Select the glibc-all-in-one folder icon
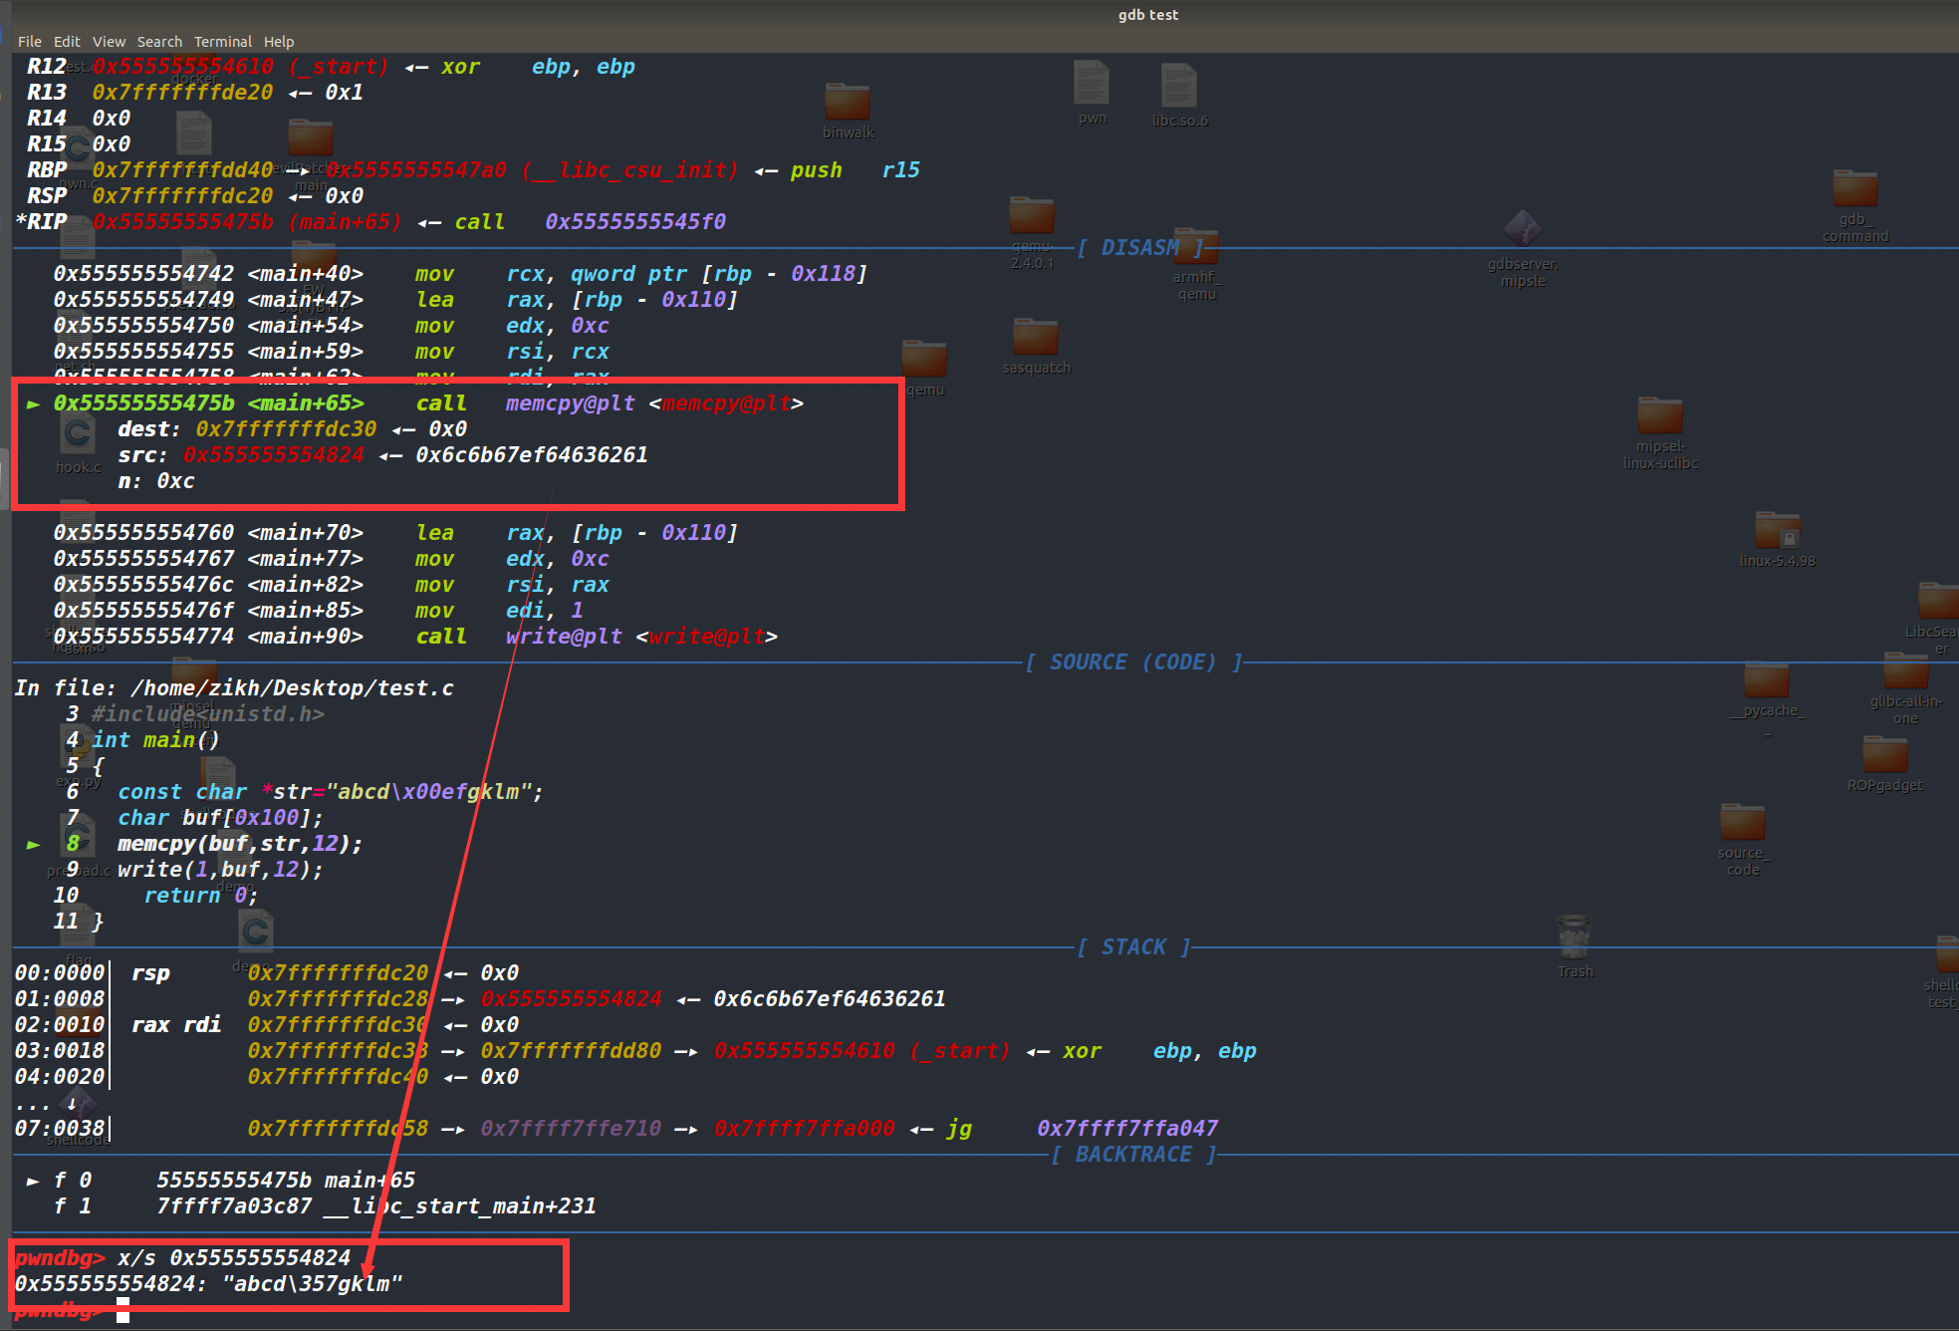 1905,687
